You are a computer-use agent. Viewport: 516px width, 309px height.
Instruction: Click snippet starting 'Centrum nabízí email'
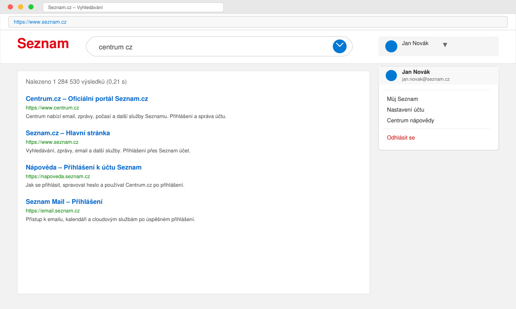(126, 116)
